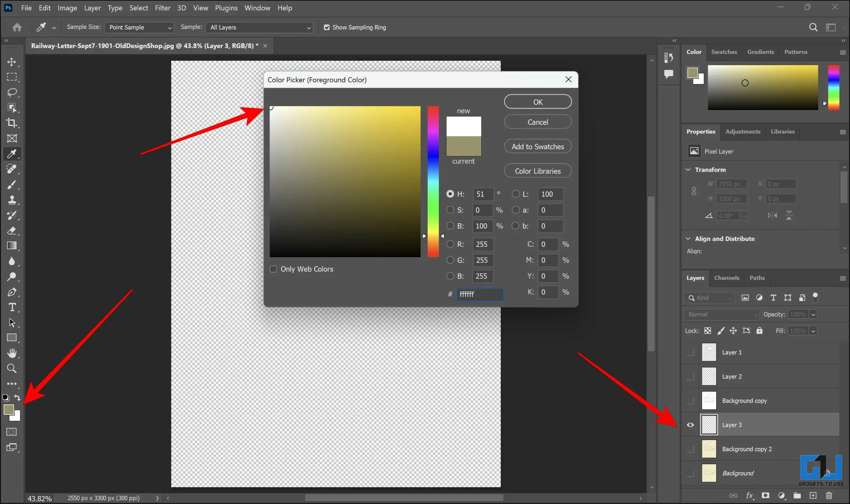Select the Move tool
The image size is (850, 504).
(x=12, y=62)
